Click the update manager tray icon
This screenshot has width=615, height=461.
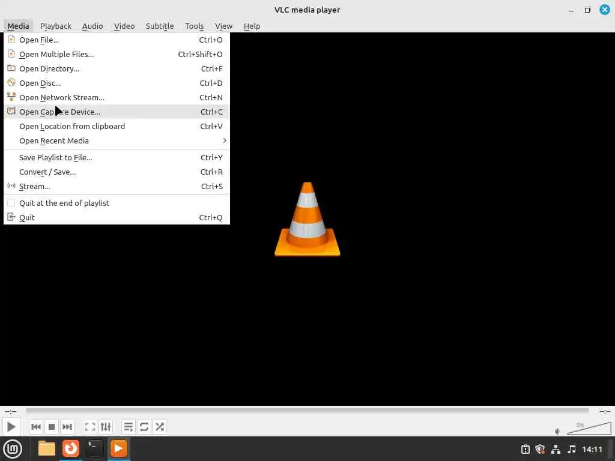pyautogui.click(x=525, y=449)
